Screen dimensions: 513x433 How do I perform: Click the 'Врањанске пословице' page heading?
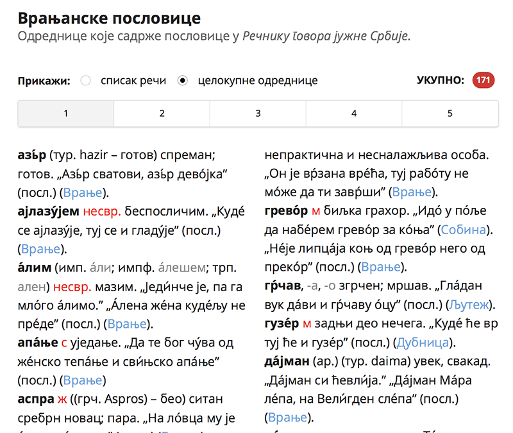(x=109, y=17)
